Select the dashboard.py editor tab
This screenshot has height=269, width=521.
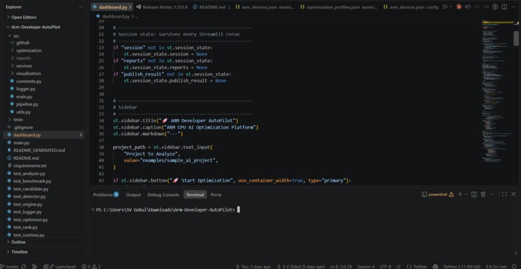click(112, 6)
